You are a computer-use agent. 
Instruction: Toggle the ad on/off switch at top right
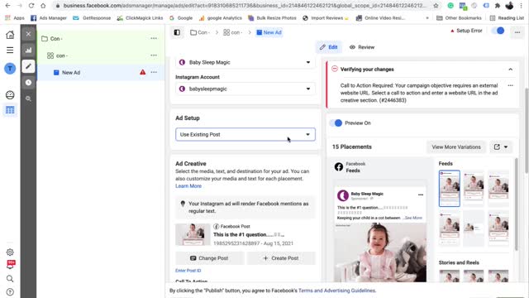click(498, 31)
